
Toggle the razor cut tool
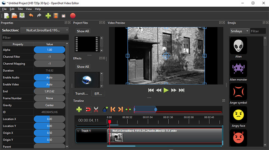96,109
